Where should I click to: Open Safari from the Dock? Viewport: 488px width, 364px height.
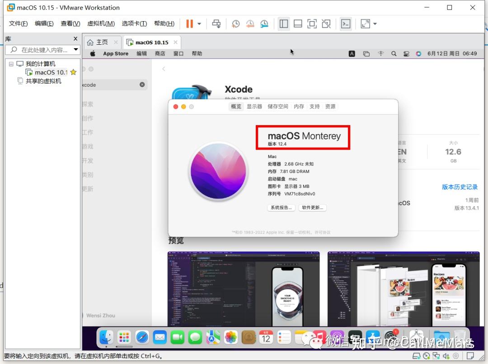tap(142, 337)
